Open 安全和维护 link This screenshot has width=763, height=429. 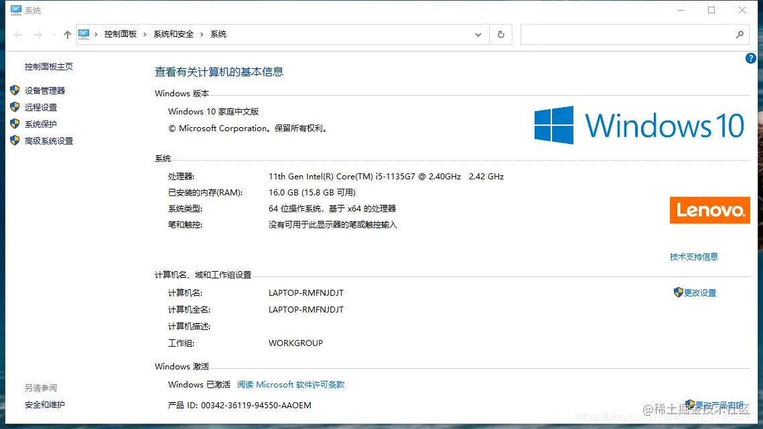pos(45,405)
